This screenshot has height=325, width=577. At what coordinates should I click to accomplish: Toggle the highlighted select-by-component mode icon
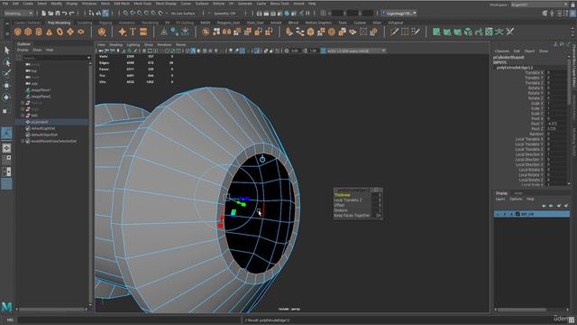point(105,14)
